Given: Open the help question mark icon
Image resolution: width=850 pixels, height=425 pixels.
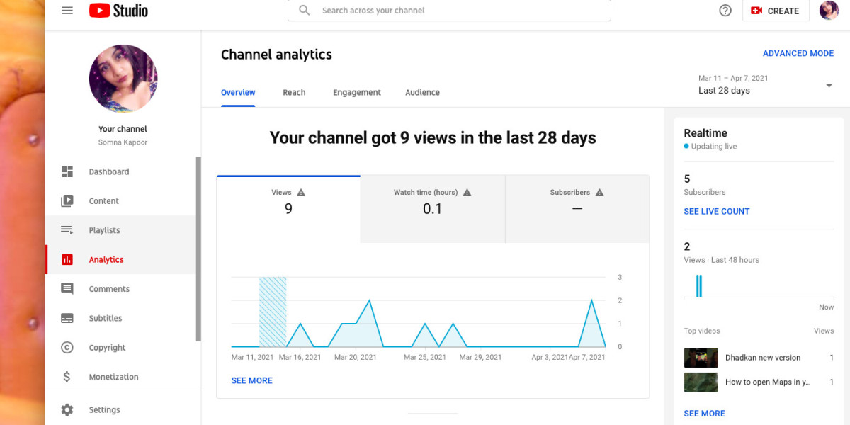Looking at the screenshot, I should pos(725,11).
